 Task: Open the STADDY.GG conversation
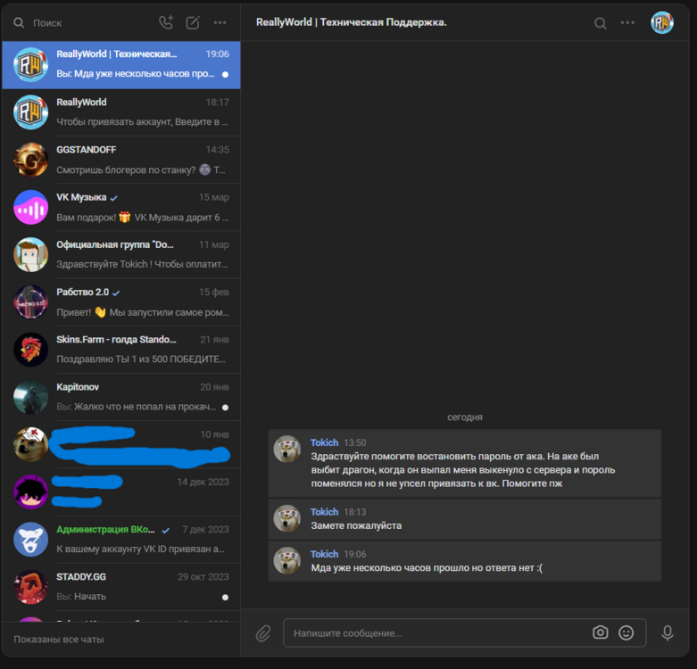pos(121,587)
